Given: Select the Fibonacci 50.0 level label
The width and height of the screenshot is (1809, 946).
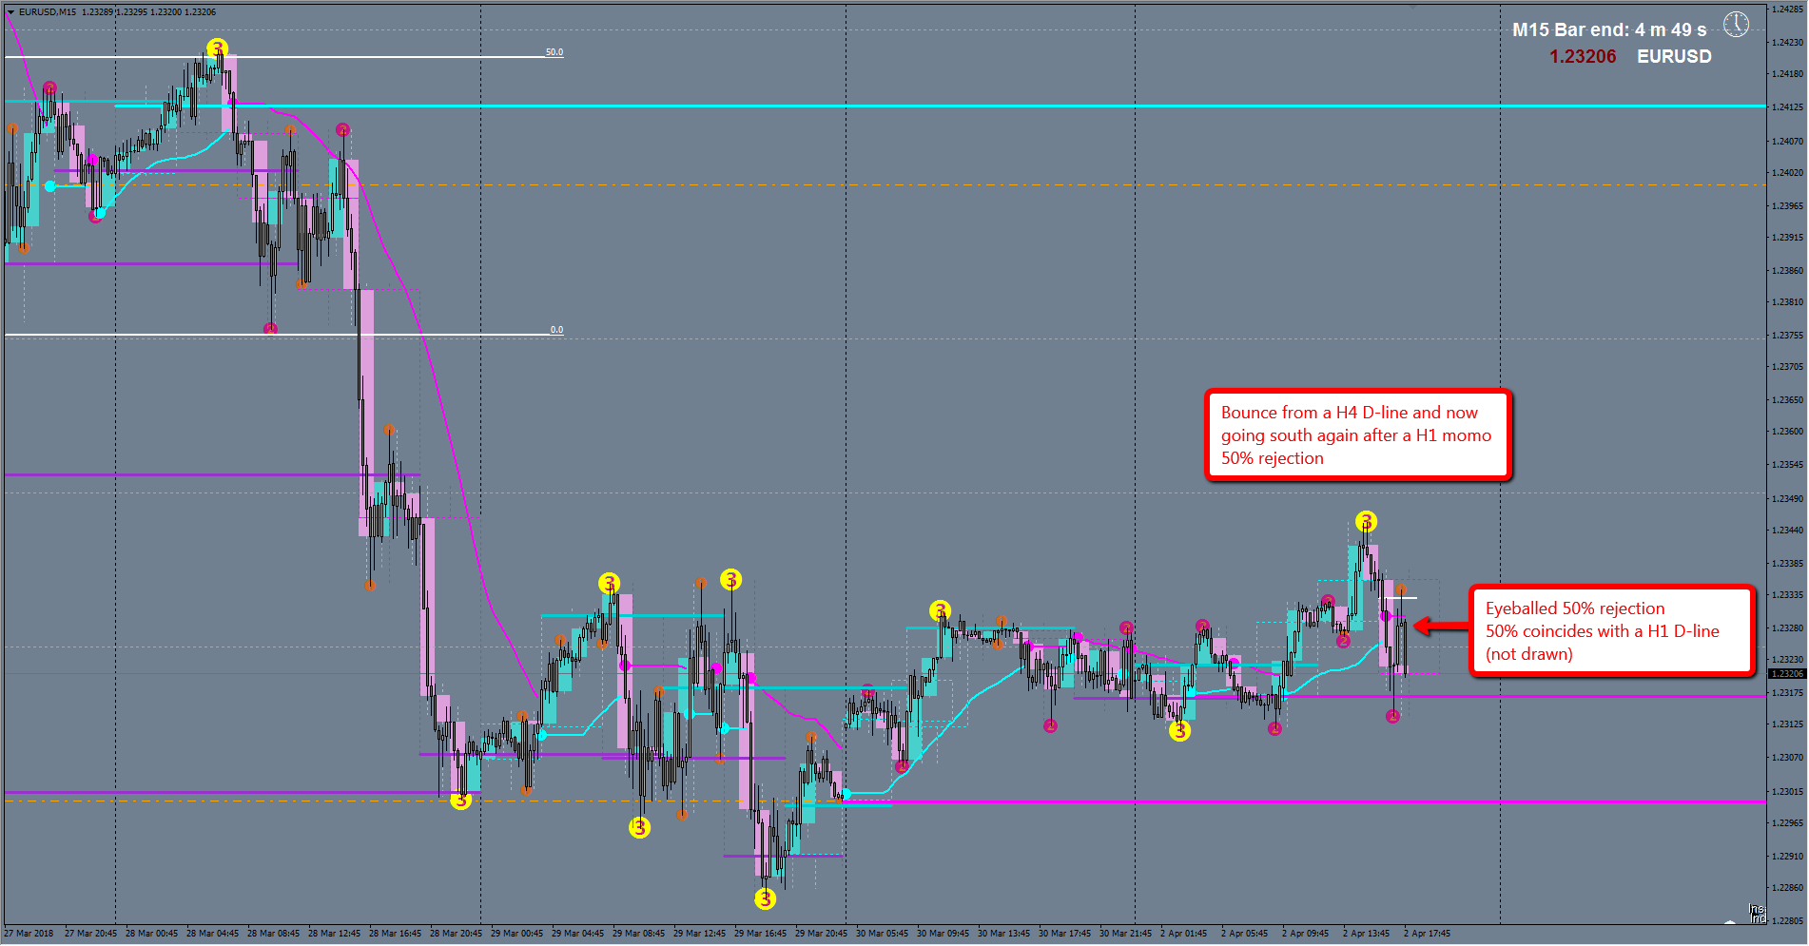Looking at the screenshot, I should coord(554,52).
